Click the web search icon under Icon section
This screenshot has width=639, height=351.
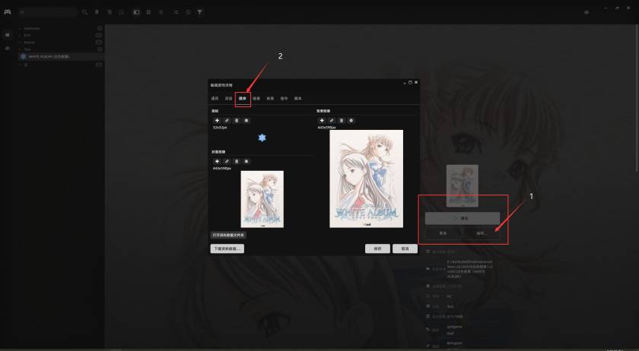coord(246,121)
